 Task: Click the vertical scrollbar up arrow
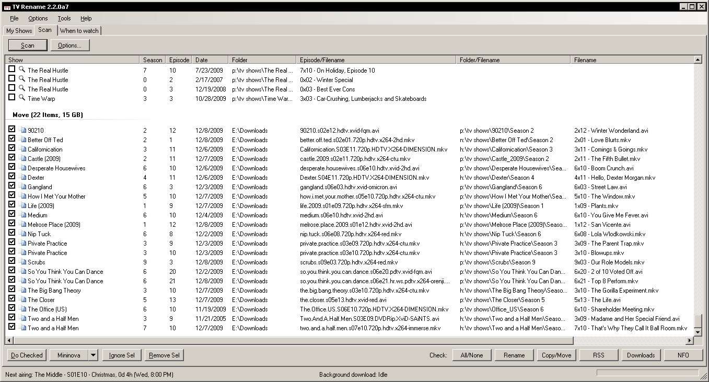pos(698,60)
